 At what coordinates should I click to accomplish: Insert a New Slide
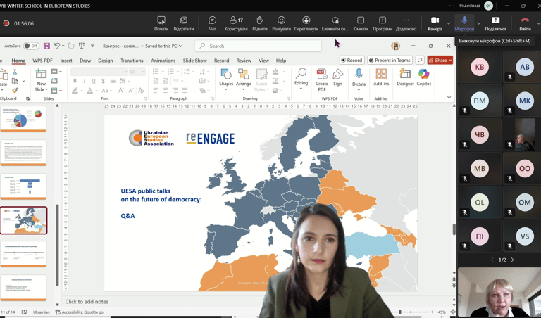pyautogui.click(x=41, y=80)
